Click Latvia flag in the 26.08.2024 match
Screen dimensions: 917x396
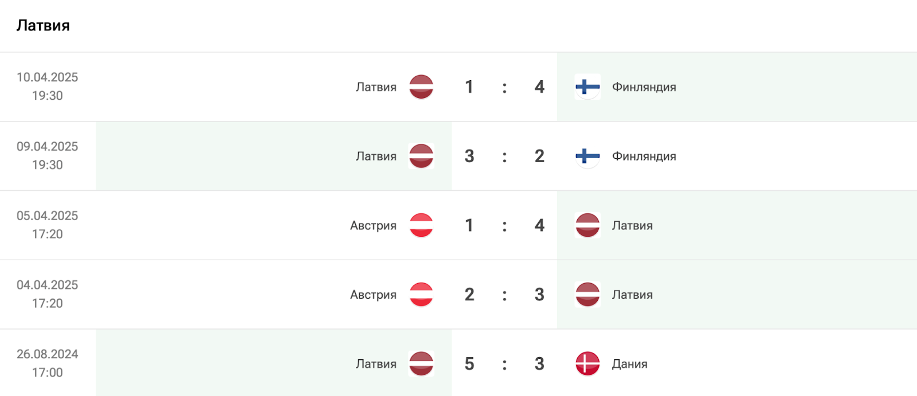tap(421, 364)
